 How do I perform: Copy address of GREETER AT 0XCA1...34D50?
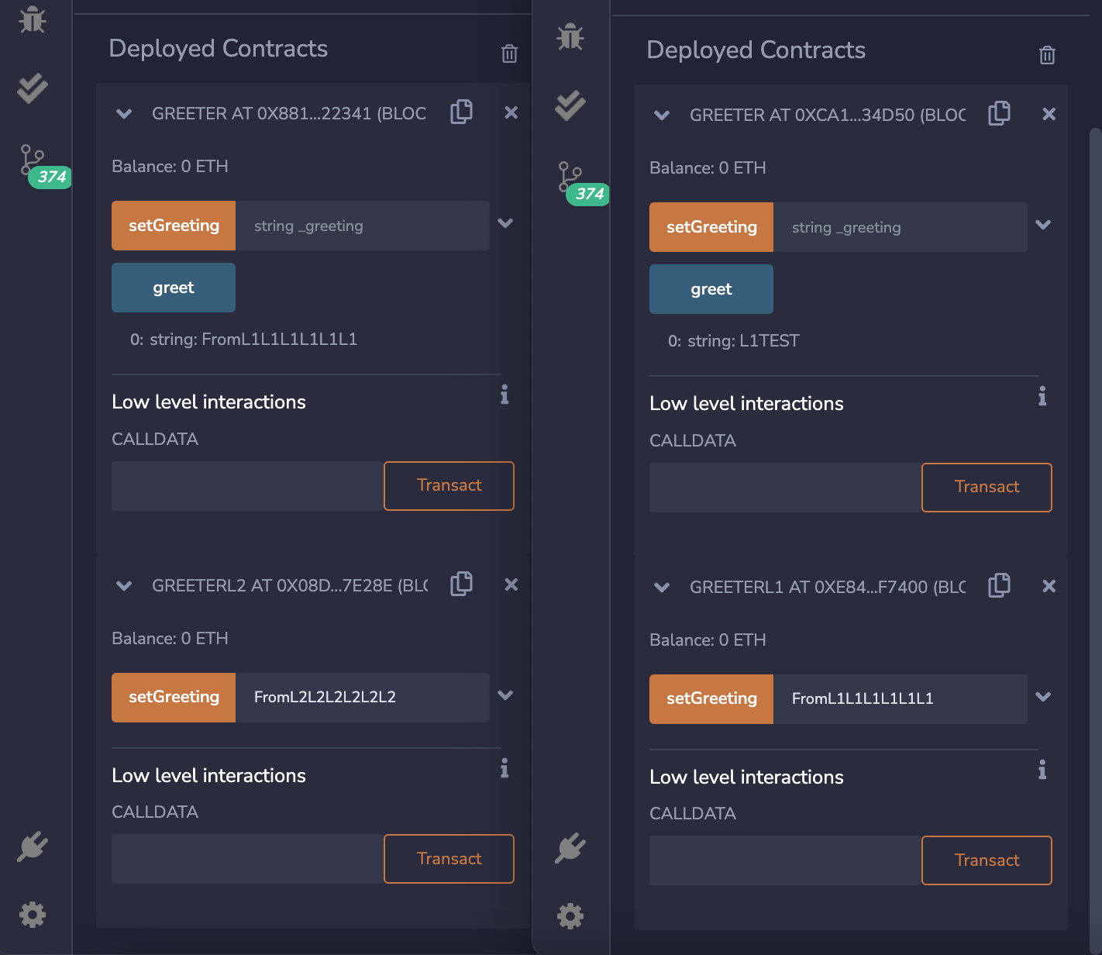pos(1000,113)
